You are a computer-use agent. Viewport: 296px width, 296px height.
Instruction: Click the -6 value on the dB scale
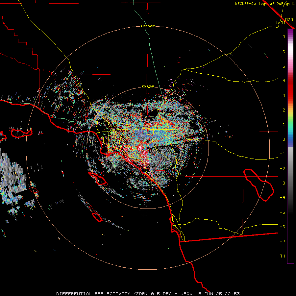click(x=283, y=227)
